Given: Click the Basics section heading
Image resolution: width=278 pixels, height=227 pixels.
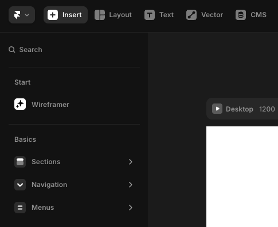Looking at the screenshot, I should [x=25, y=140].
